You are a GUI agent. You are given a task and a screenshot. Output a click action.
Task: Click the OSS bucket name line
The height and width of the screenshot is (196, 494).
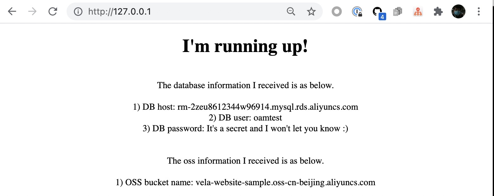pyautogui.click(x=245, y=182)
